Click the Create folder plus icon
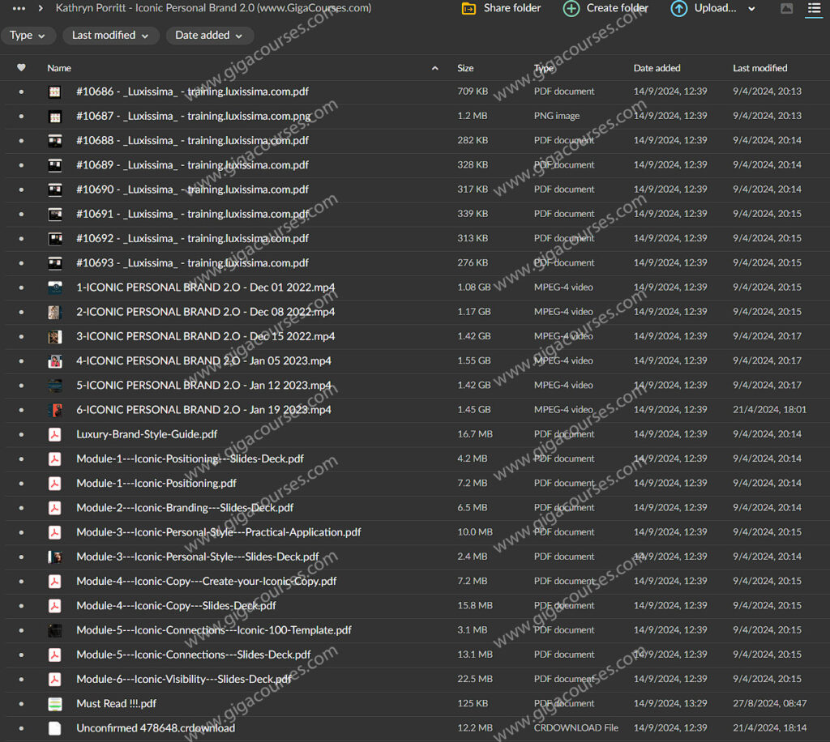This screenshot has width=830, height=742. 571,9
